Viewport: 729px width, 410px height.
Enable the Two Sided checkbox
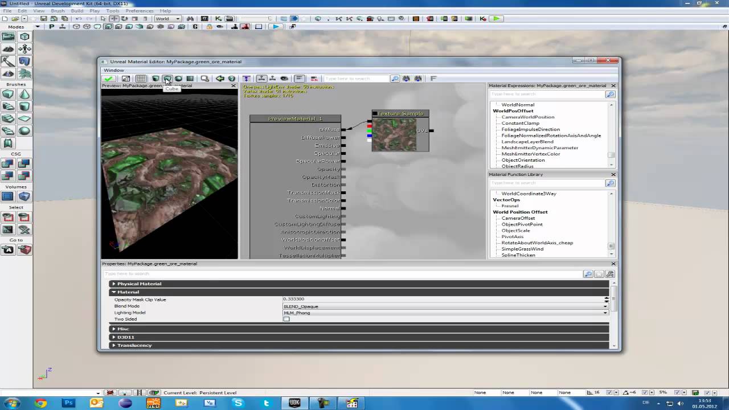[x=286, y=319]
